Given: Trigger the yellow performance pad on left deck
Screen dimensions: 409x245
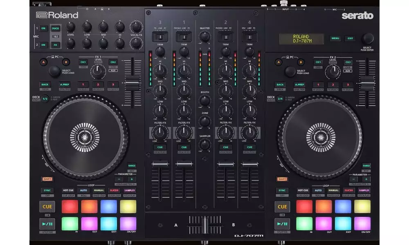Looking at the screenshot, I should coord(128,207).
